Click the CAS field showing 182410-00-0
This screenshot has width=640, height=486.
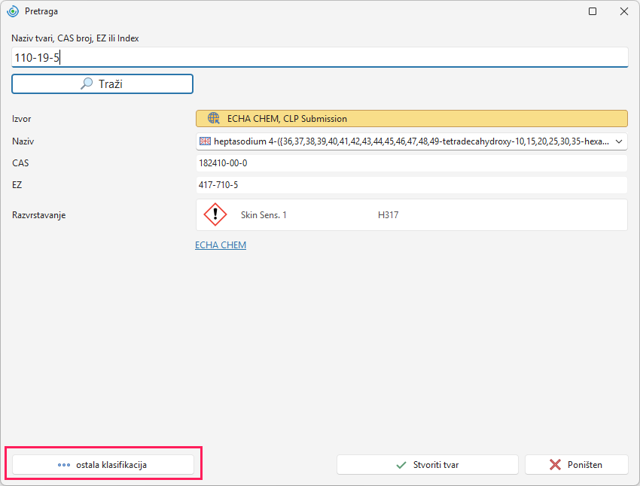[x=411, y=163]
